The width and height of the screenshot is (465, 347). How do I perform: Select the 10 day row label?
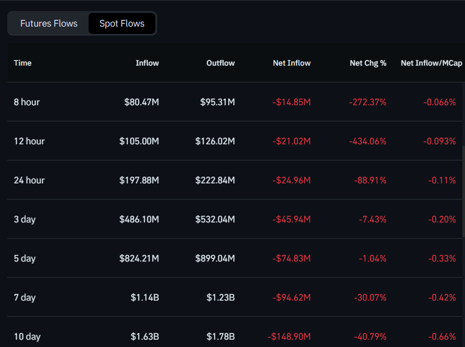click(27, 337)
